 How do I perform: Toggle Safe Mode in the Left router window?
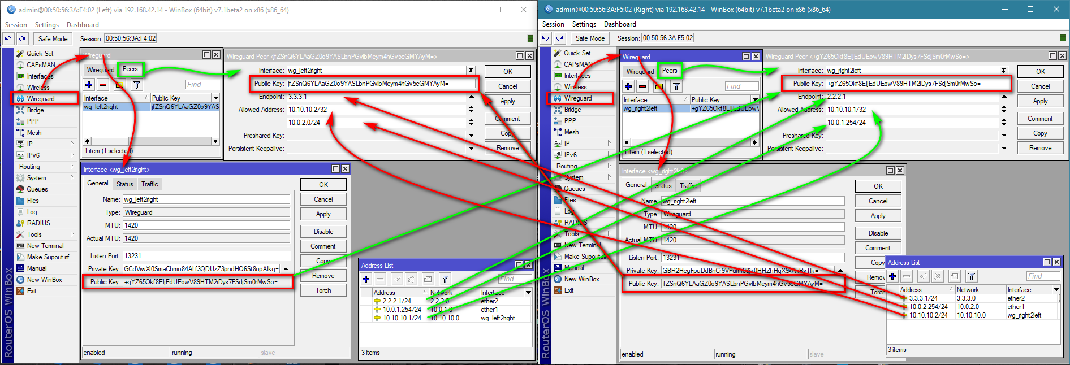[x=53, y=38]
